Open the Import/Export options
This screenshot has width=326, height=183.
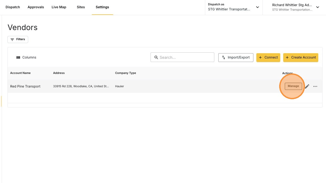(x=236, y=57)
